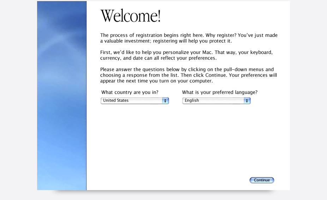Click the words "personalize your Mac"
The height and width of the screenshot is (200, 327).
click(184, 52)
